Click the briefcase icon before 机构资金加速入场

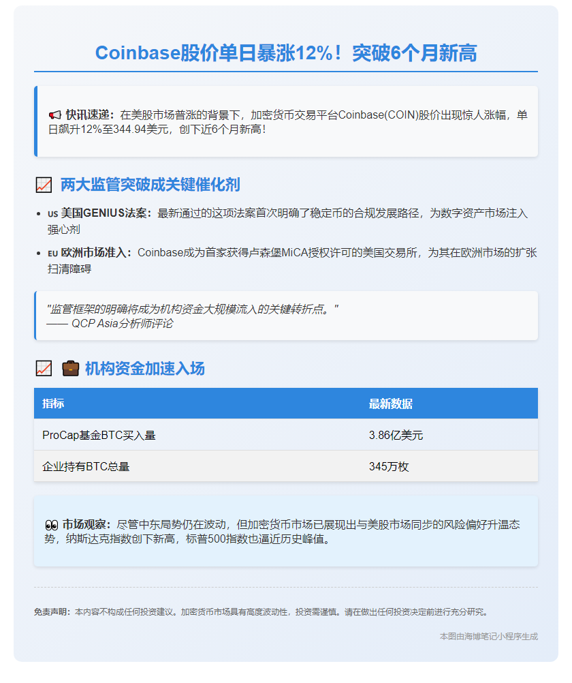point(71,369)
